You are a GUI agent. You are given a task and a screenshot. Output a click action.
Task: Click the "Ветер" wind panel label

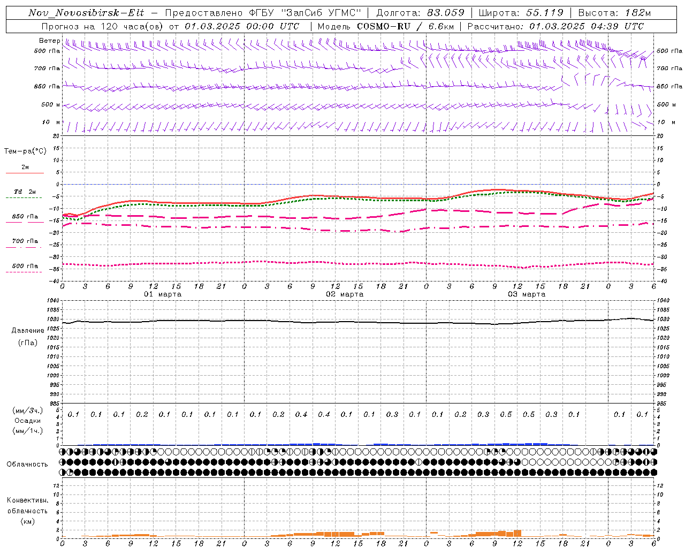pyautogui.click(x=49, y=41)
